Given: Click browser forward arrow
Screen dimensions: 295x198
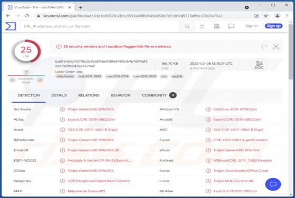Looking at the screenshot, I should [x=18, y=16].
